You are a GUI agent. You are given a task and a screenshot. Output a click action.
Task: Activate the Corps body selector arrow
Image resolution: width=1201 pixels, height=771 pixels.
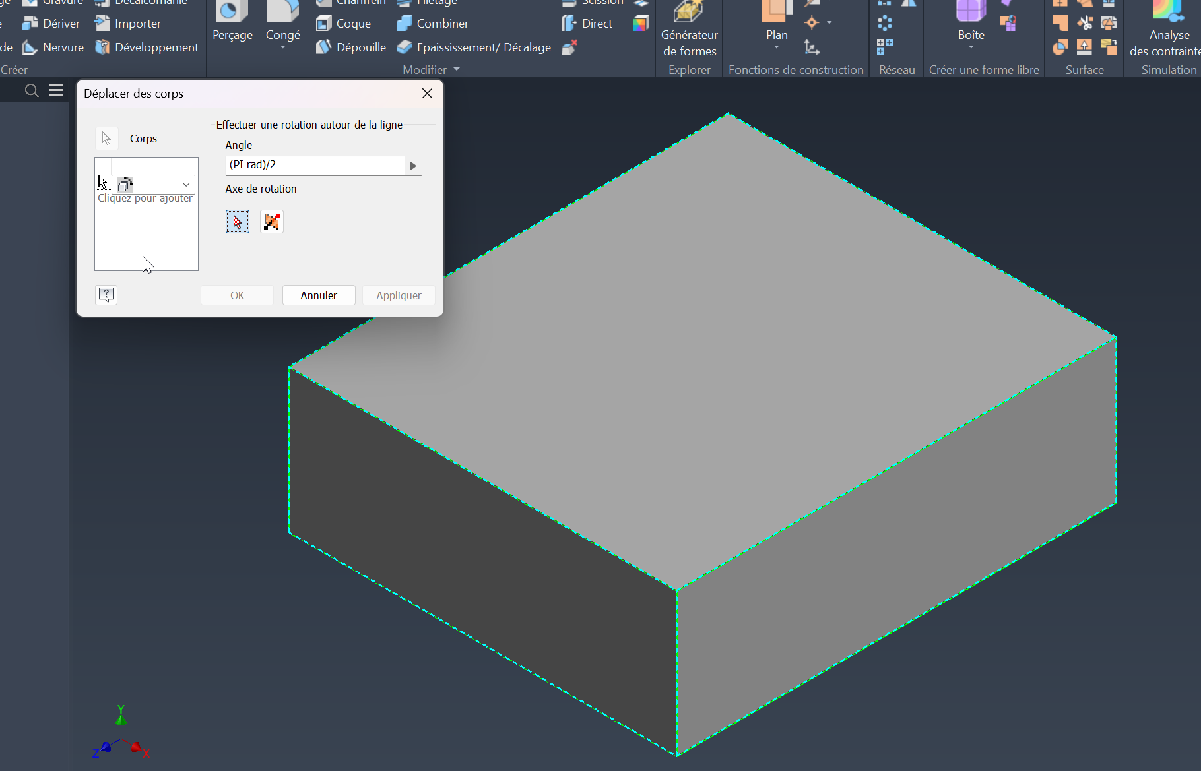(x=106, y=138)
